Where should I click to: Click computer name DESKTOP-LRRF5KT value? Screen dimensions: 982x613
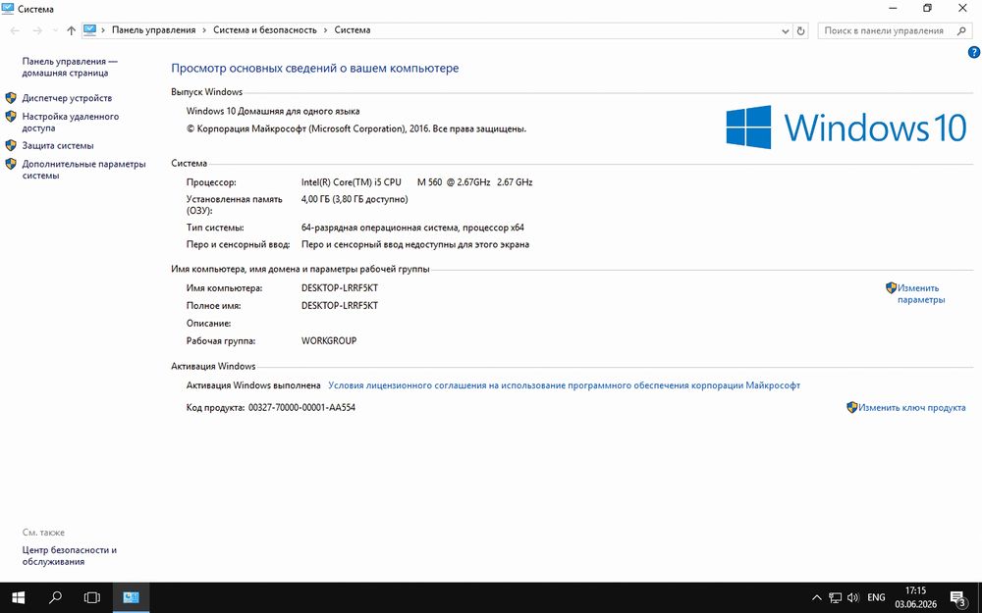click(x=340, y=288)
